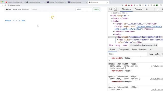Open the Link navbar item
Screen dimensions: 163x91
20,9
